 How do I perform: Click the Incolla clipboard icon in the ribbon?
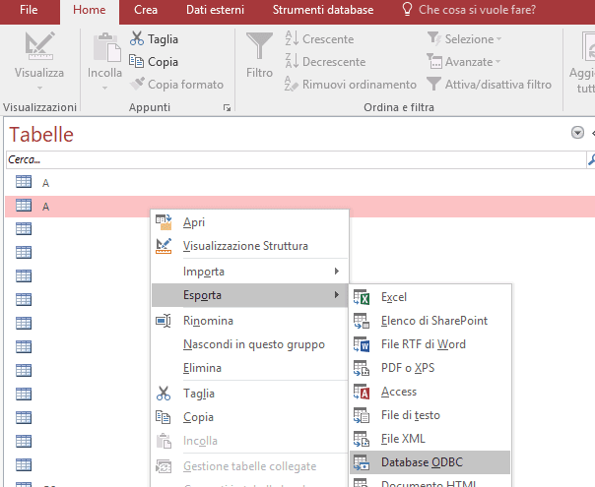click(105, 47)
